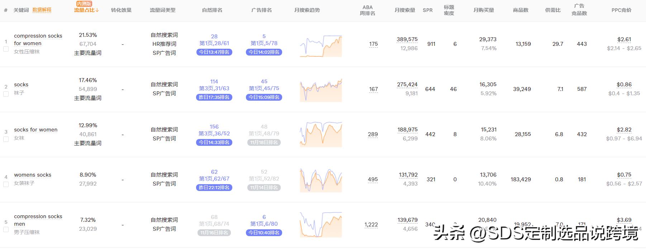Click the 今日13:47排名 rank badge
The image size is (646, 249).
tap(214, 52)
